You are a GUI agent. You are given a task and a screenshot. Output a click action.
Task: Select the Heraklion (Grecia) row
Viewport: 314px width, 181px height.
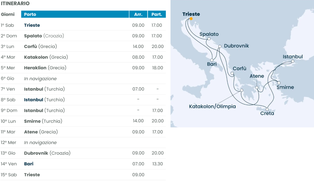click(45, 68)
